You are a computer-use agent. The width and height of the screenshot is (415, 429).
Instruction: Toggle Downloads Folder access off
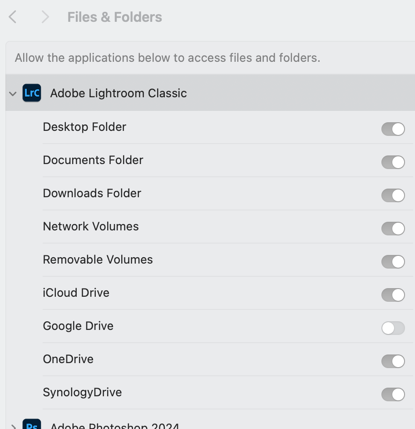(393, 195)
